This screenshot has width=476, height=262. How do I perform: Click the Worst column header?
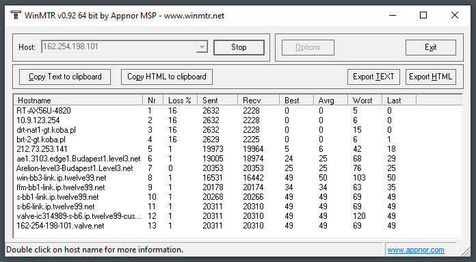(365, 100)
